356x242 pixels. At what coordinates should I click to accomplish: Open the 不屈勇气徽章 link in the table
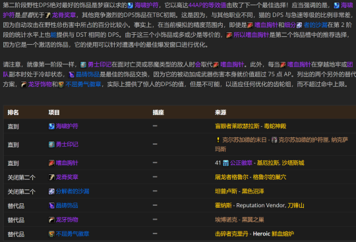73,233
